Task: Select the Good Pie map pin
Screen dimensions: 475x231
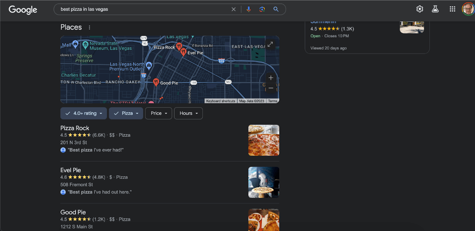Action: pyautogui.click(x=156, y=82)
